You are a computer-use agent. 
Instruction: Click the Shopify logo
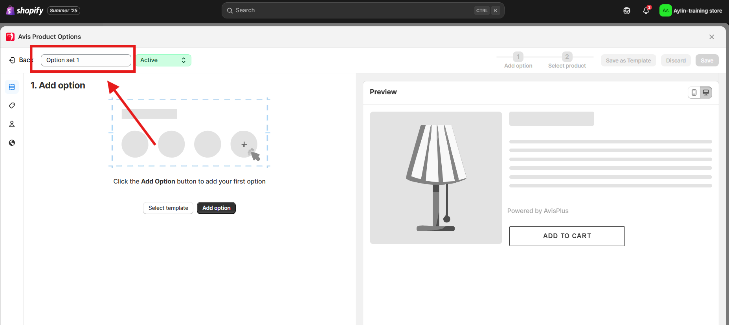coord(25,11)
